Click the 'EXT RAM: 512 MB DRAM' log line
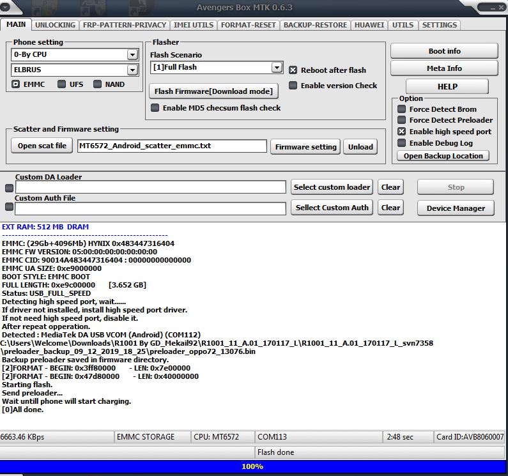The height and width of the screenshot is (476, 508). tap(45, 227)
